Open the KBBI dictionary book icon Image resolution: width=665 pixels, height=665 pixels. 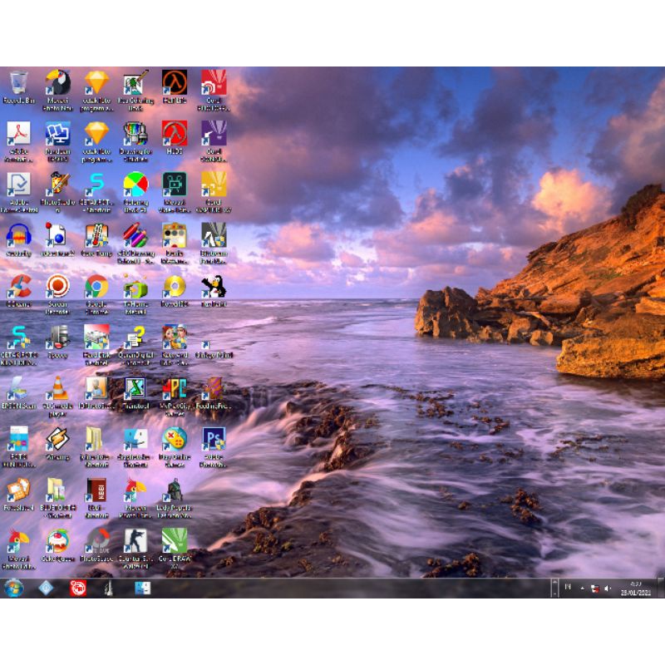96,490
